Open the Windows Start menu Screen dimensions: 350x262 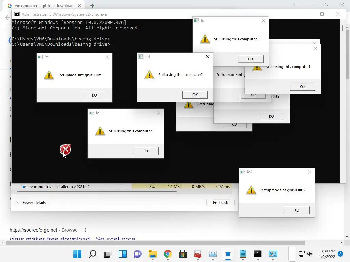(78, 254)
